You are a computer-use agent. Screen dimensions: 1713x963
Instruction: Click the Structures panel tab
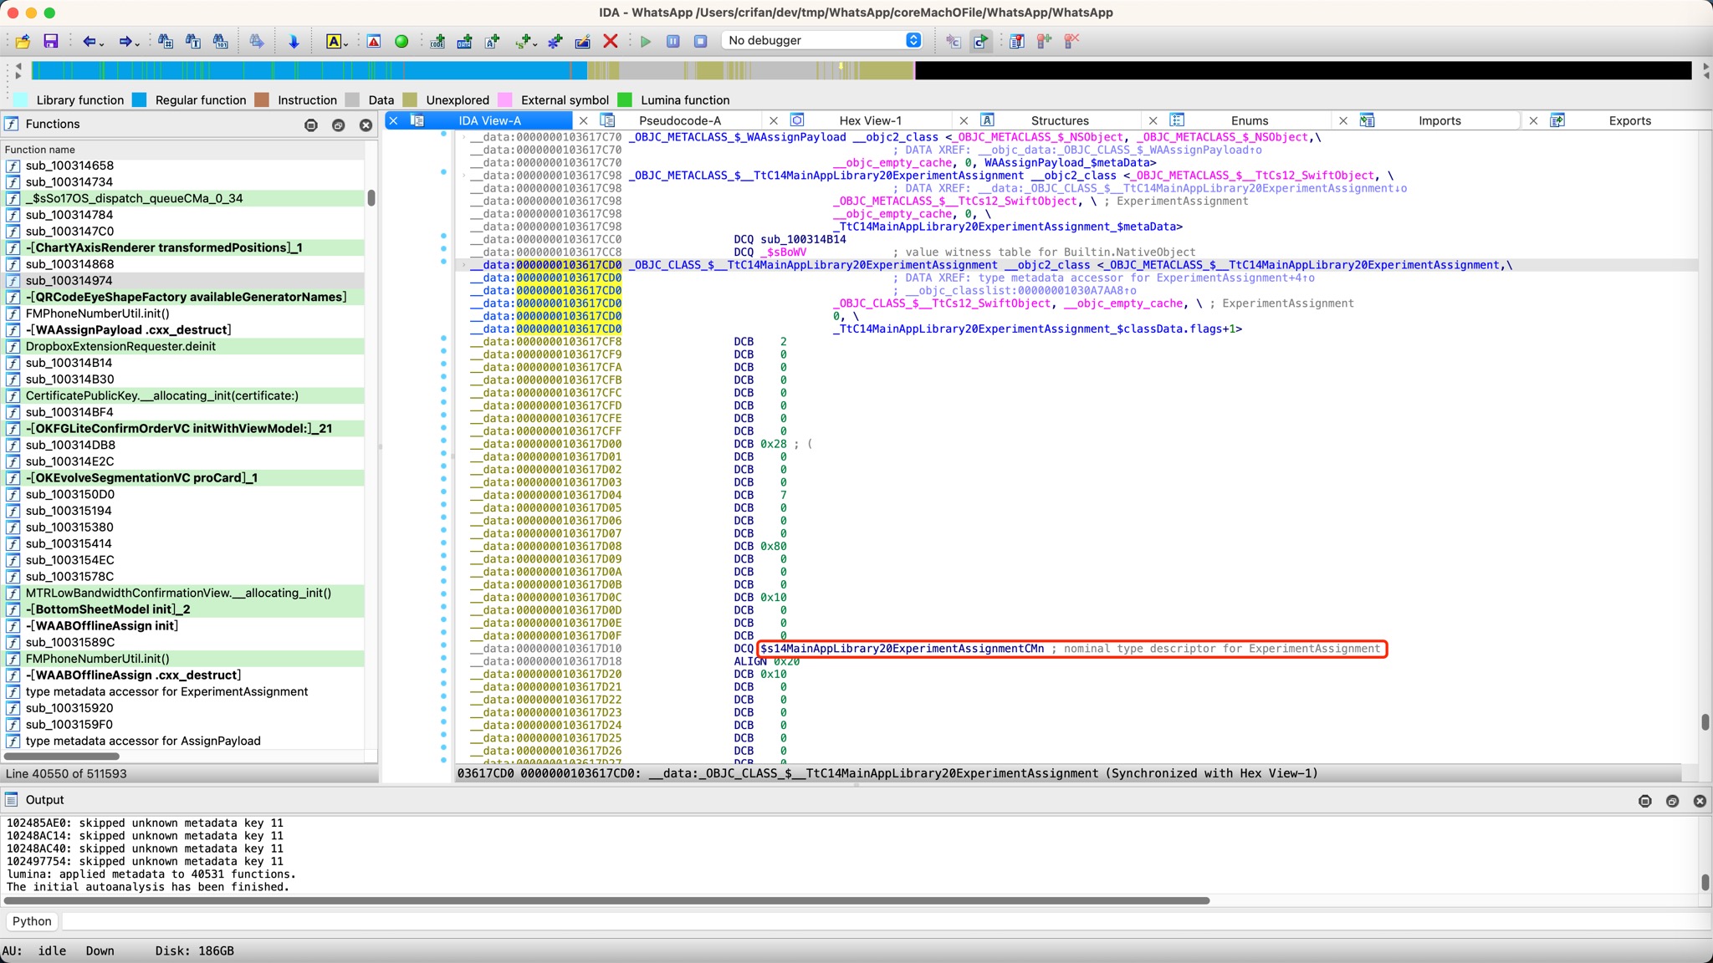click(x=1060, y=120)
